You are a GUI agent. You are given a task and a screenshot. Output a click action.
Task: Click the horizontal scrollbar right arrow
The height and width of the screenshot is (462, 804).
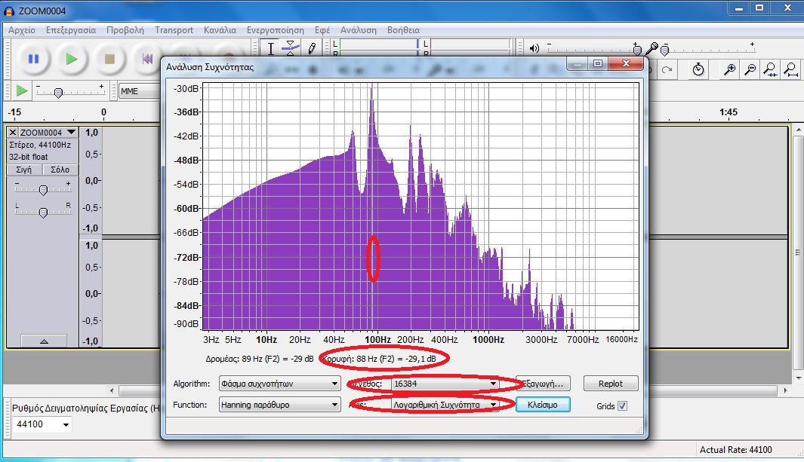(x=785, y=390)
